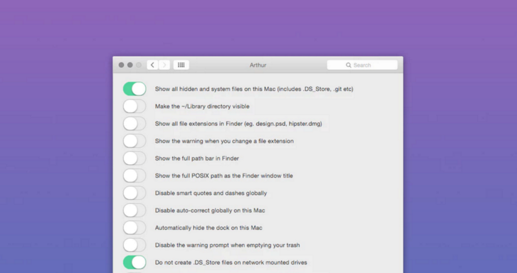Turn off Do not create .DS_Store switch

pyautogui.click(x=134, y=263)
